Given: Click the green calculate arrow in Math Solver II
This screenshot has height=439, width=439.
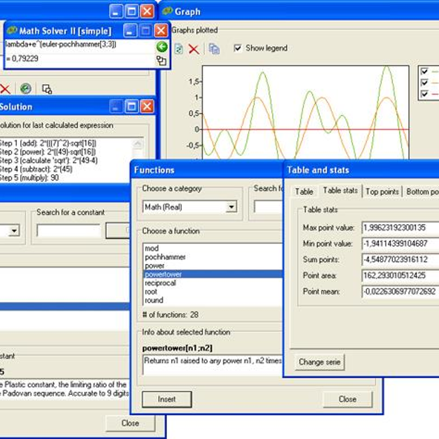Looking at the screenshot, I should point(162,48).
